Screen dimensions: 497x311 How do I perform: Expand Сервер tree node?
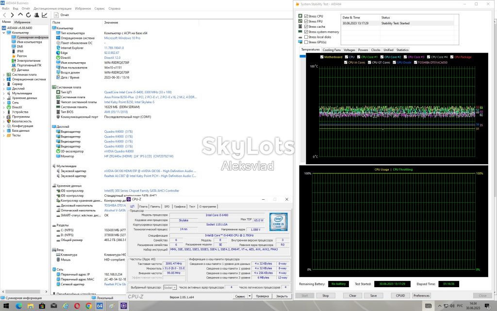[3, 84]
